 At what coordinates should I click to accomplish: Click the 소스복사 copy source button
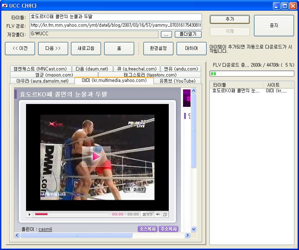click(147, 229)
